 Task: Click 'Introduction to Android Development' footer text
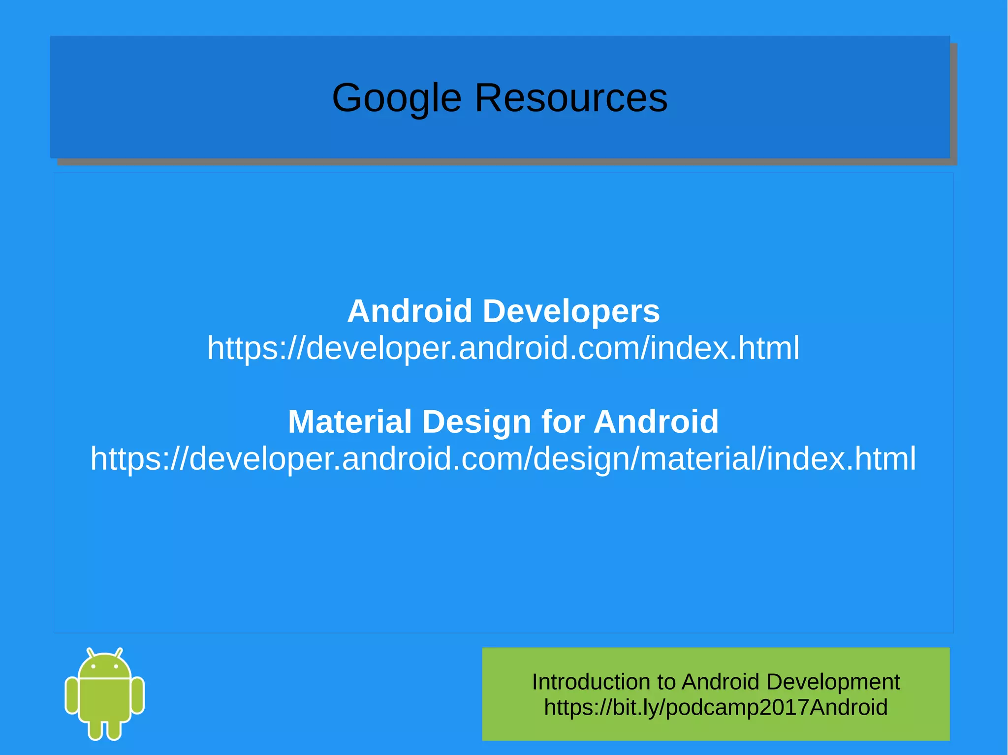click(716, 682)
